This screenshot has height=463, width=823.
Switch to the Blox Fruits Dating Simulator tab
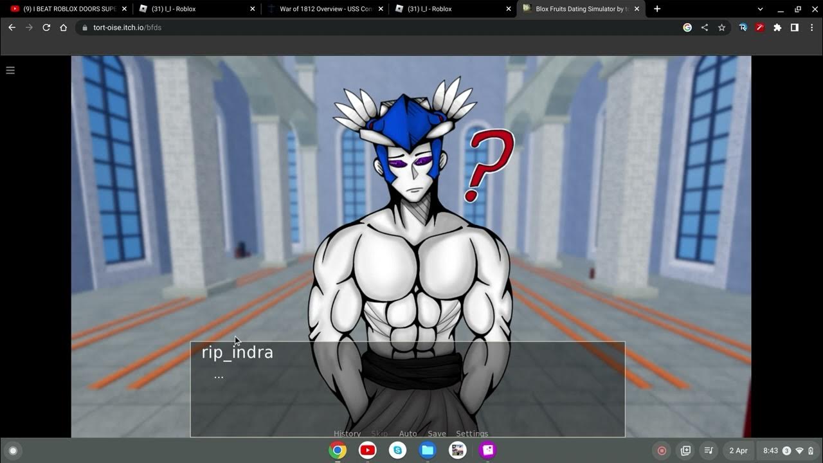[x=581, y=9]
